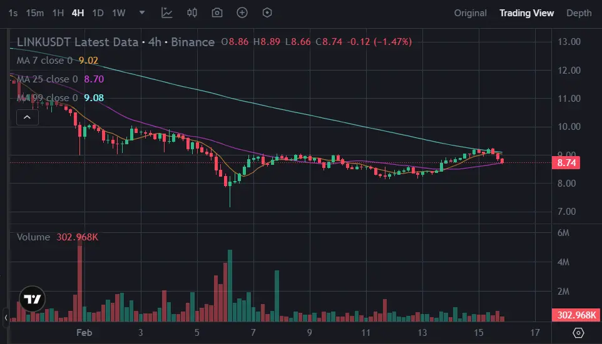Expand the more intervals dropdown arrow
Image resolution: width=602 pixels, height=344 pixels.
(x=141, y=12)
